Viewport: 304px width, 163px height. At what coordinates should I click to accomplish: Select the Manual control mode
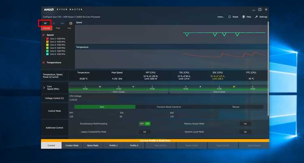click(235, 107)
